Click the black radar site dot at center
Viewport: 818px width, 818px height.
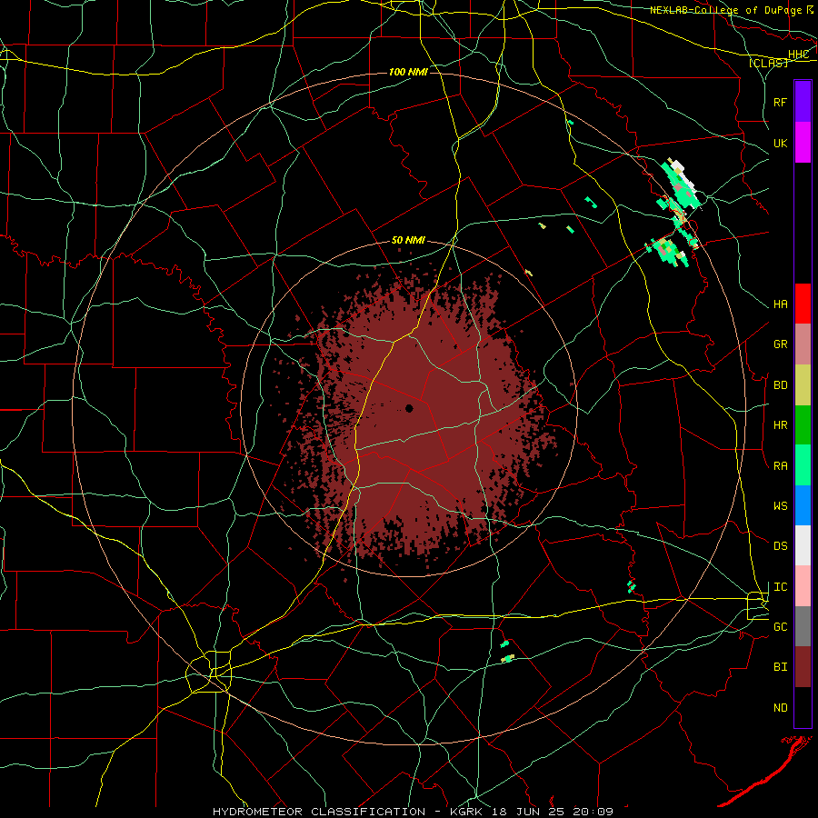409,408
